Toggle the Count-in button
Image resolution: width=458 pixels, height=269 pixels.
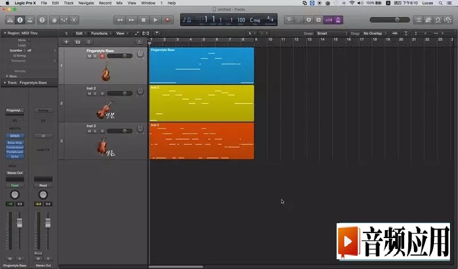[x=329, y=20]
